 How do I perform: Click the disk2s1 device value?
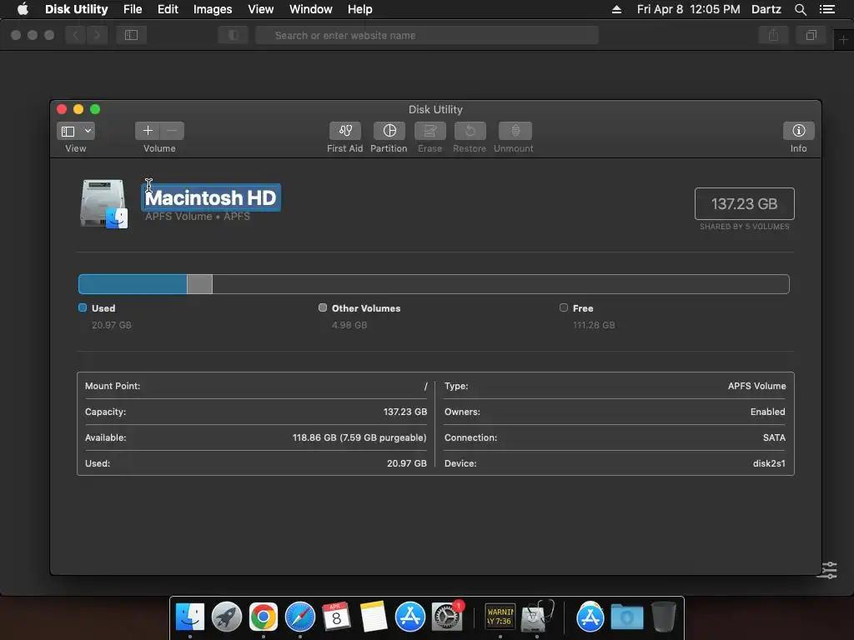click(768, 463)
